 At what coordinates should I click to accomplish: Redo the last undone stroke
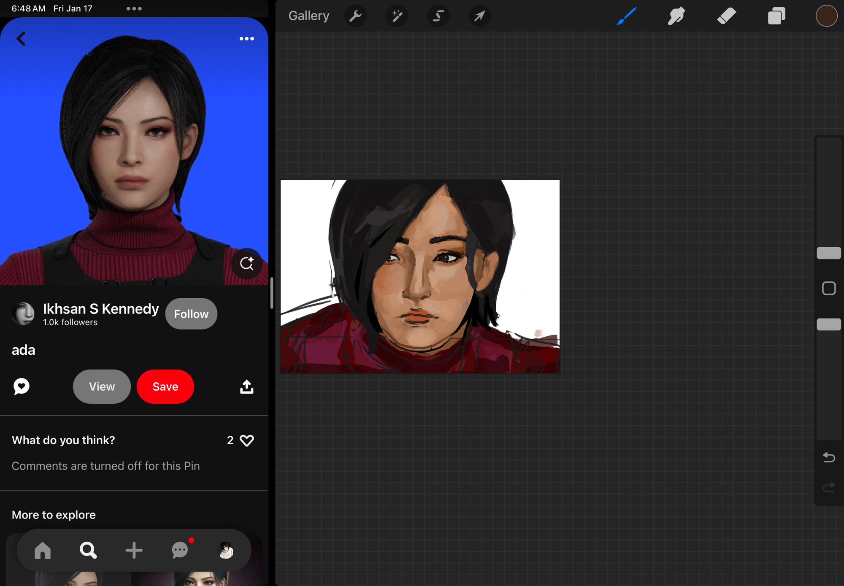[x=829, y=487]
